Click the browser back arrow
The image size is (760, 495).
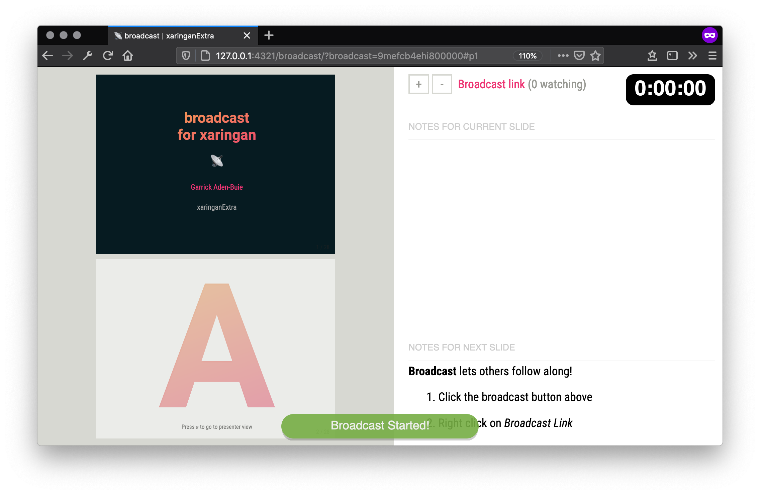point(47,56)
